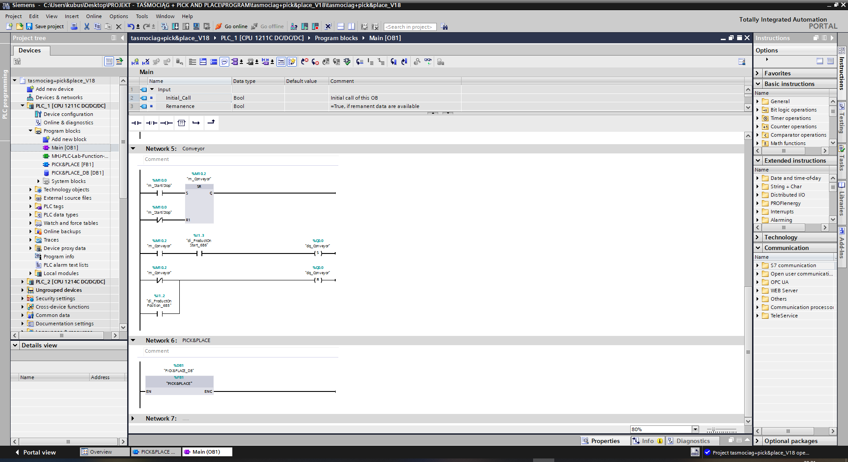This screenshot has width=848, height=462.
Task: Click the Open project icon
Action: pyautogui.click(x=19, y=26)
